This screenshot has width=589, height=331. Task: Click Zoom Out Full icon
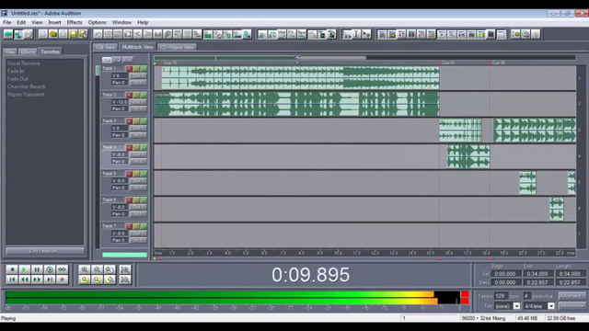click(x=110, y=269)
